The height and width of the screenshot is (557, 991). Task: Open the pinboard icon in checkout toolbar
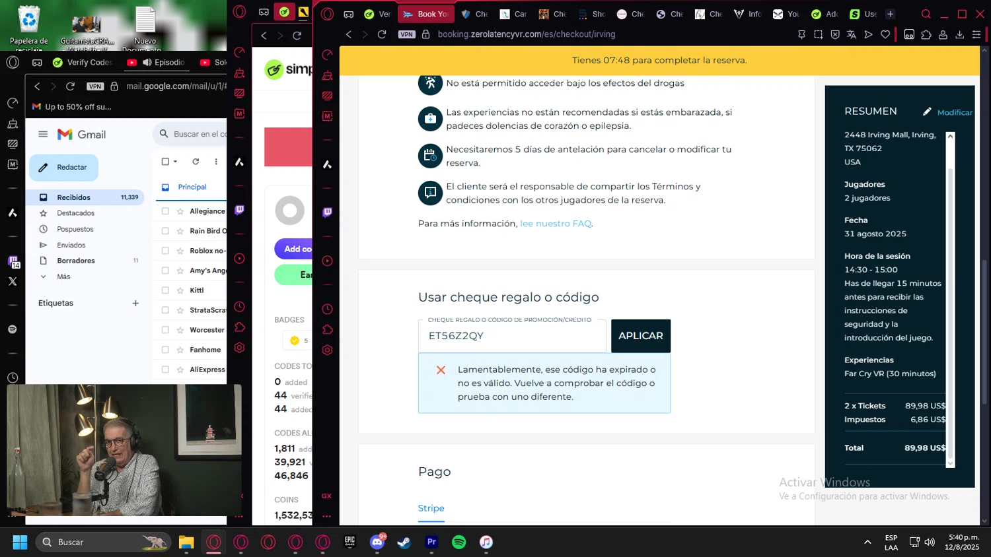tap(801, 34)
